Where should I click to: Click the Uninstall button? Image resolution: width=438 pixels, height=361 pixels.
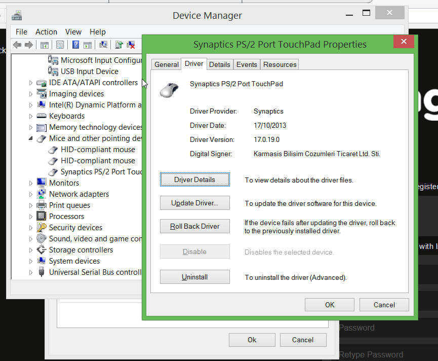195,277
